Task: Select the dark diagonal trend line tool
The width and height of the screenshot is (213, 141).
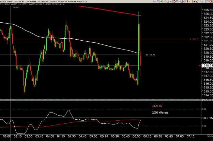Action: click(181, 1)
